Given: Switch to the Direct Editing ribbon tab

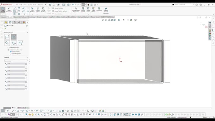Looking at the screenshot, I should pos(72,17).
